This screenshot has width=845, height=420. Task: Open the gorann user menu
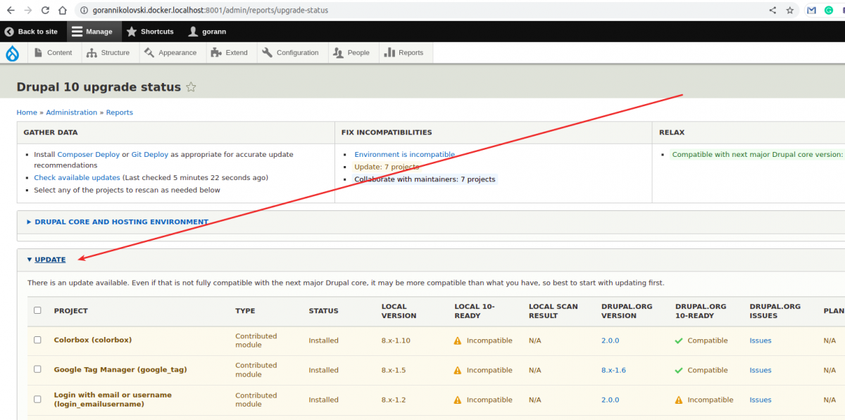pos(208,32)
